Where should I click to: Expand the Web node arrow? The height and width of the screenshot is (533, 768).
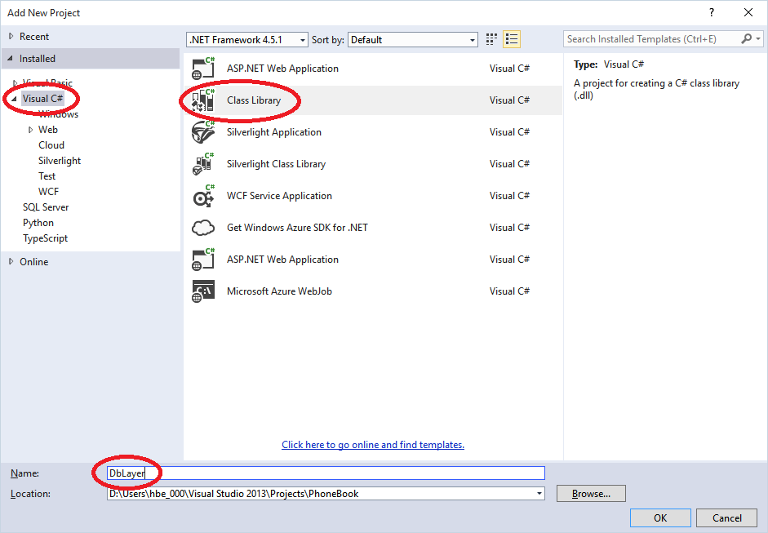tap(30, 130)
